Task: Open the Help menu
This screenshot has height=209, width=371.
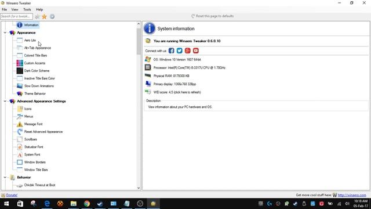Action: (x=39, y=9)
